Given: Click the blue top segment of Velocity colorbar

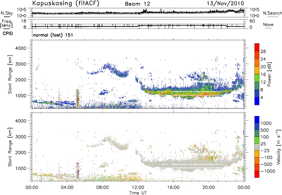Looking at the screenshot, I should click(x=257, y=120).
